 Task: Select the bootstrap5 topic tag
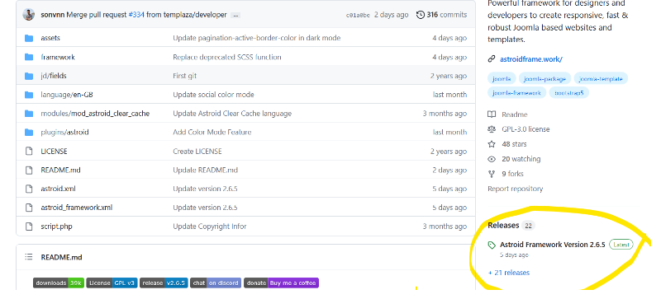tap(569, 92)
